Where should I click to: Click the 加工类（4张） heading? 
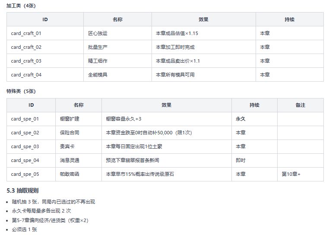[21, 6]
